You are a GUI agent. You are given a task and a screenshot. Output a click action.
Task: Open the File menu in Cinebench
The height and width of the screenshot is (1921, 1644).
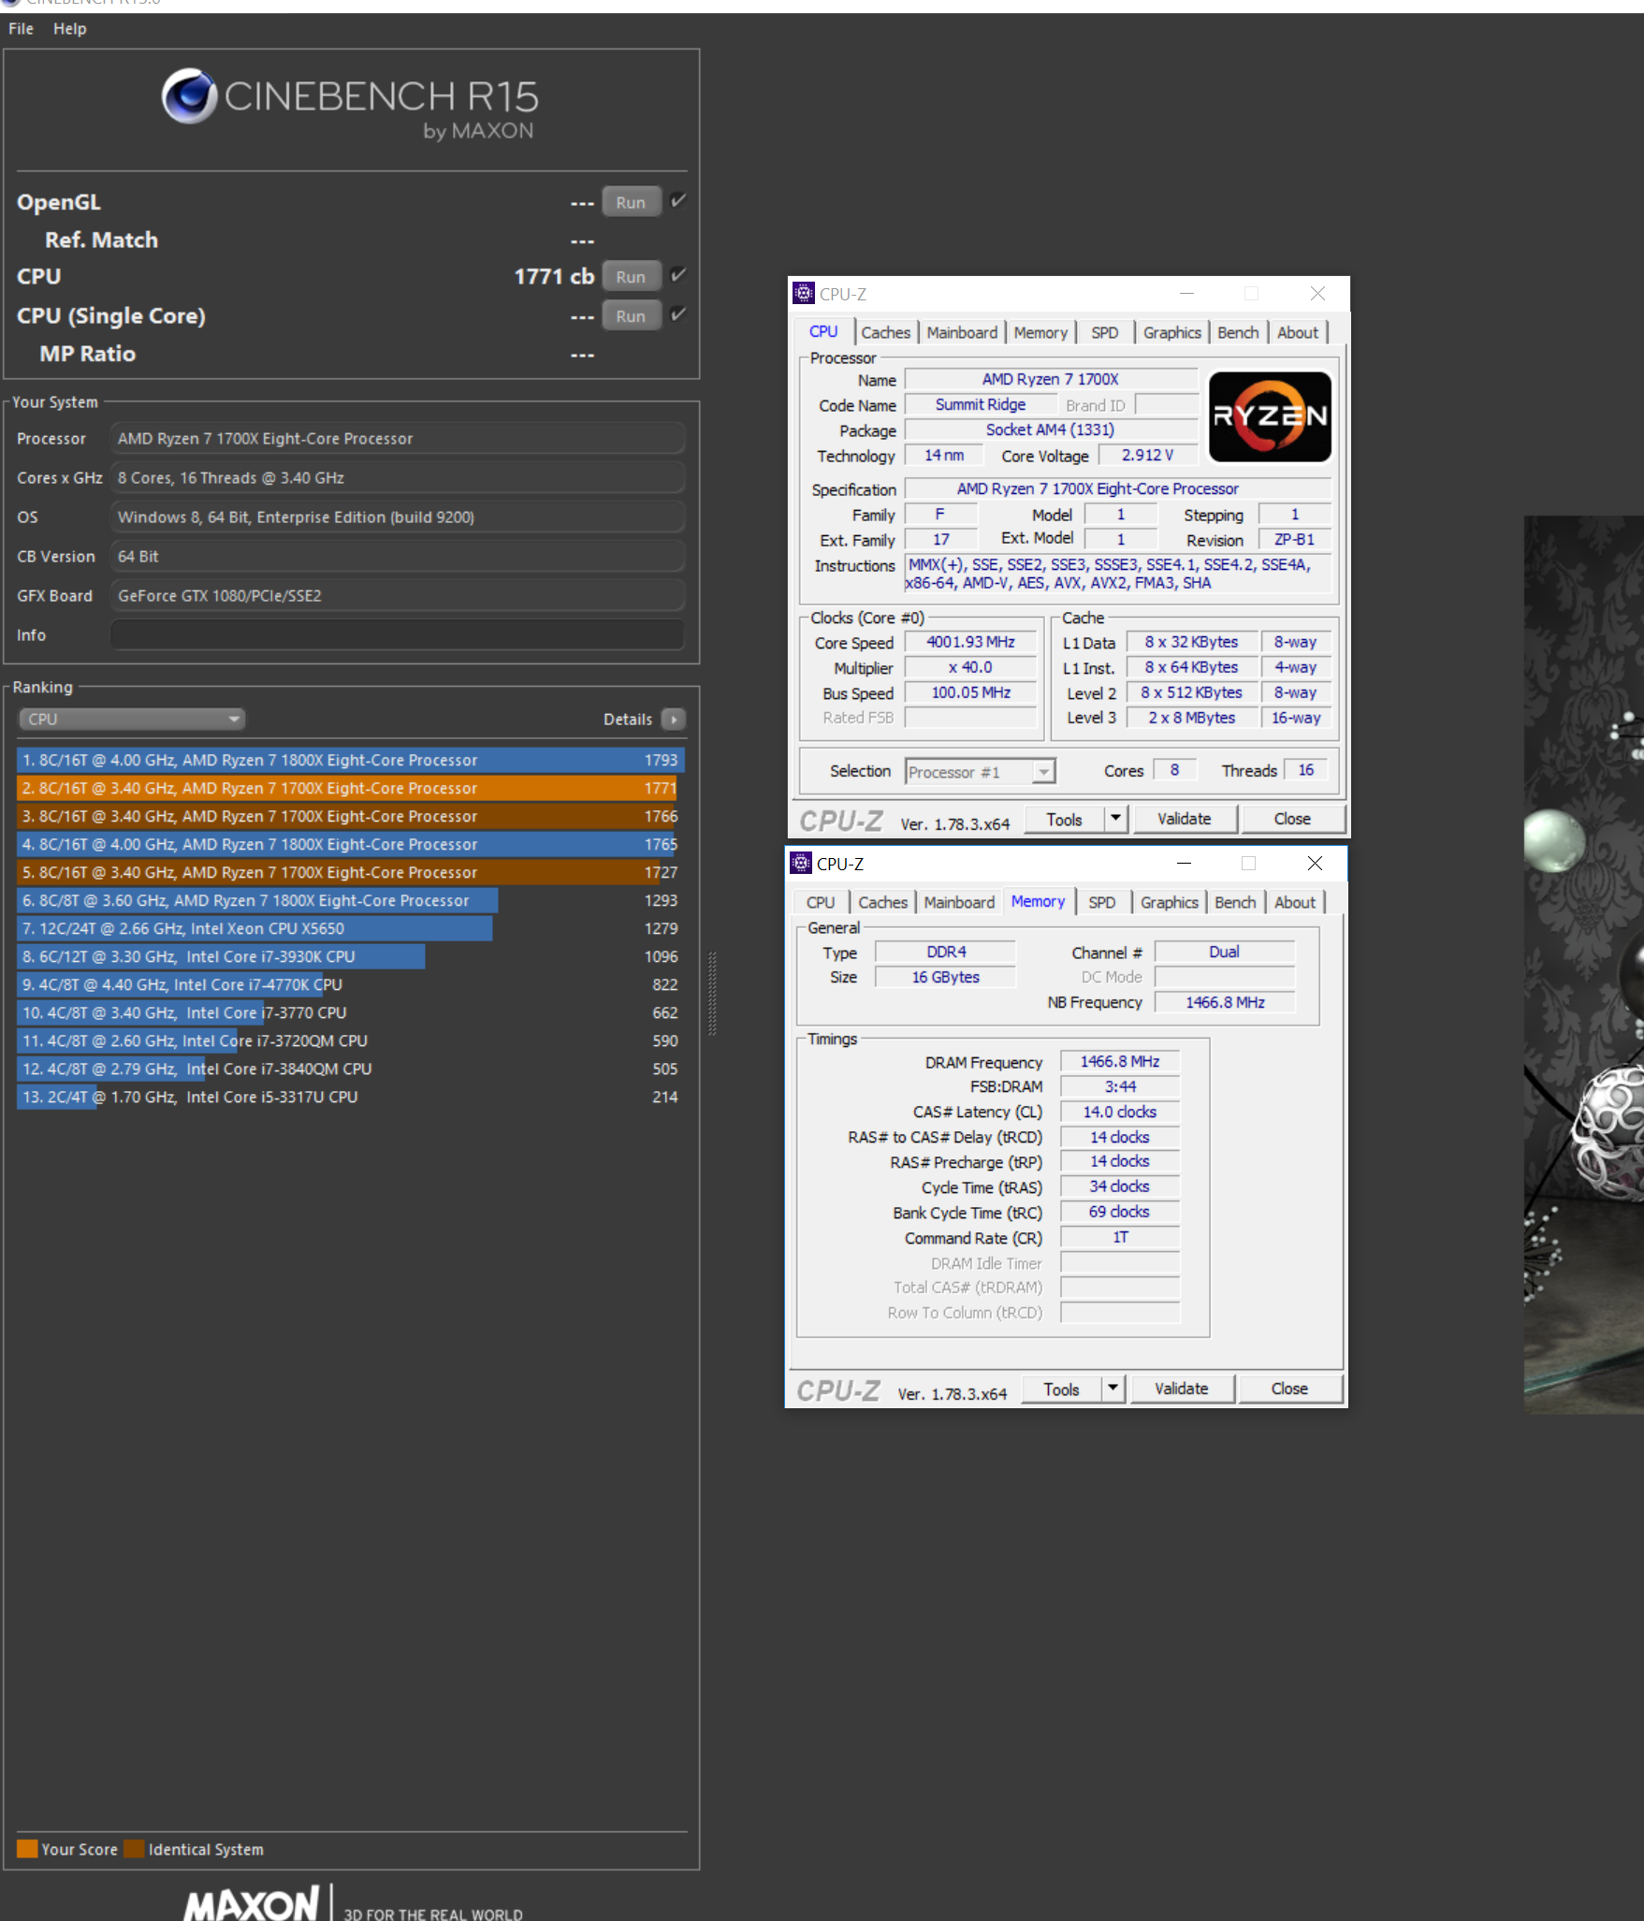[x=21, y=29]
